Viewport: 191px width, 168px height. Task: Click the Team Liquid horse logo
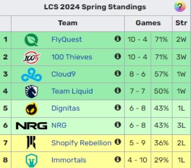[x=31, y=91]
